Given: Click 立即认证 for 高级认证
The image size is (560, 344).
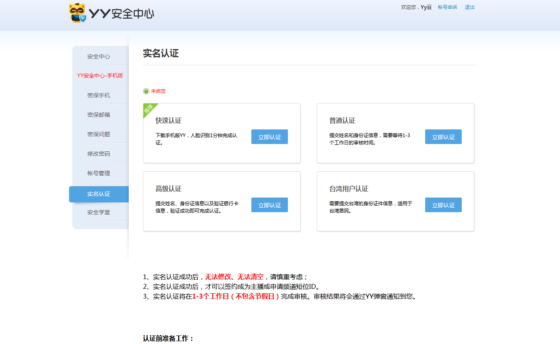Looking at the screenshot, I should coord(269,205).
